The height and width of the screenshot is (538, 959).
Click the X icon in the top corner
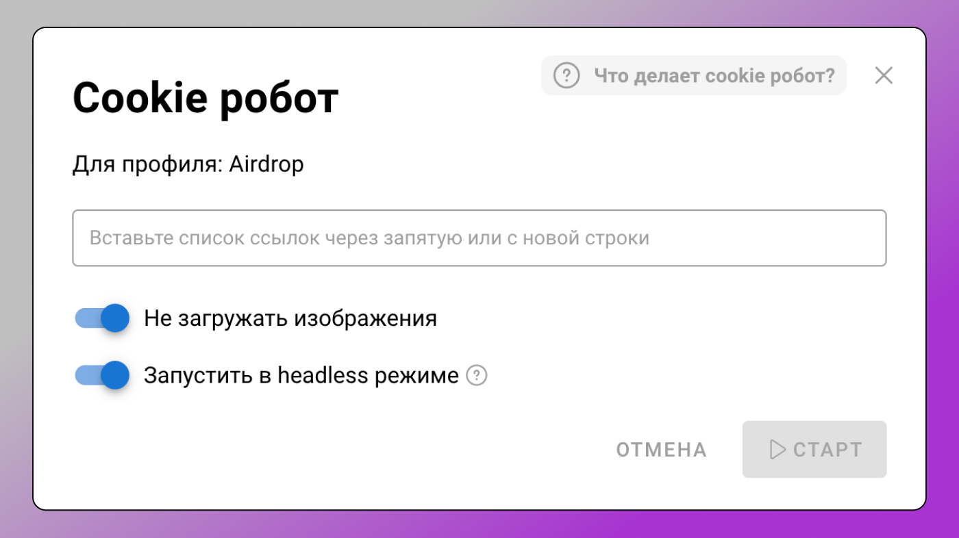883,75
